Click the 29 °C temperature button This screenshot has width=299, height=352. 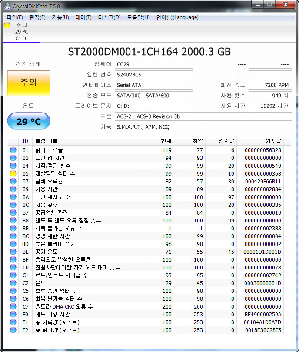pos(29,121)
